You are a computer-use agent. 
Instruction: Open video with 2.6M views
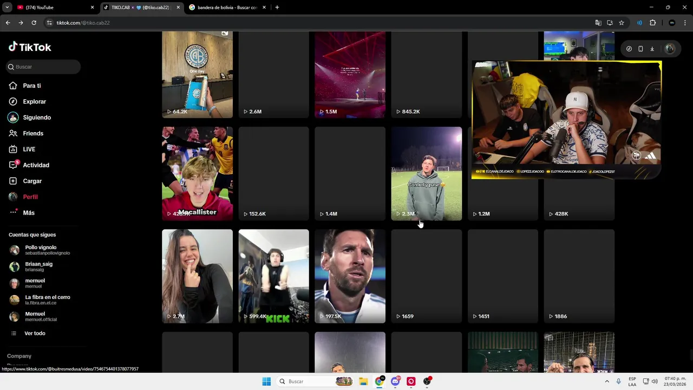pyautogui.click(x=273, y=75)
